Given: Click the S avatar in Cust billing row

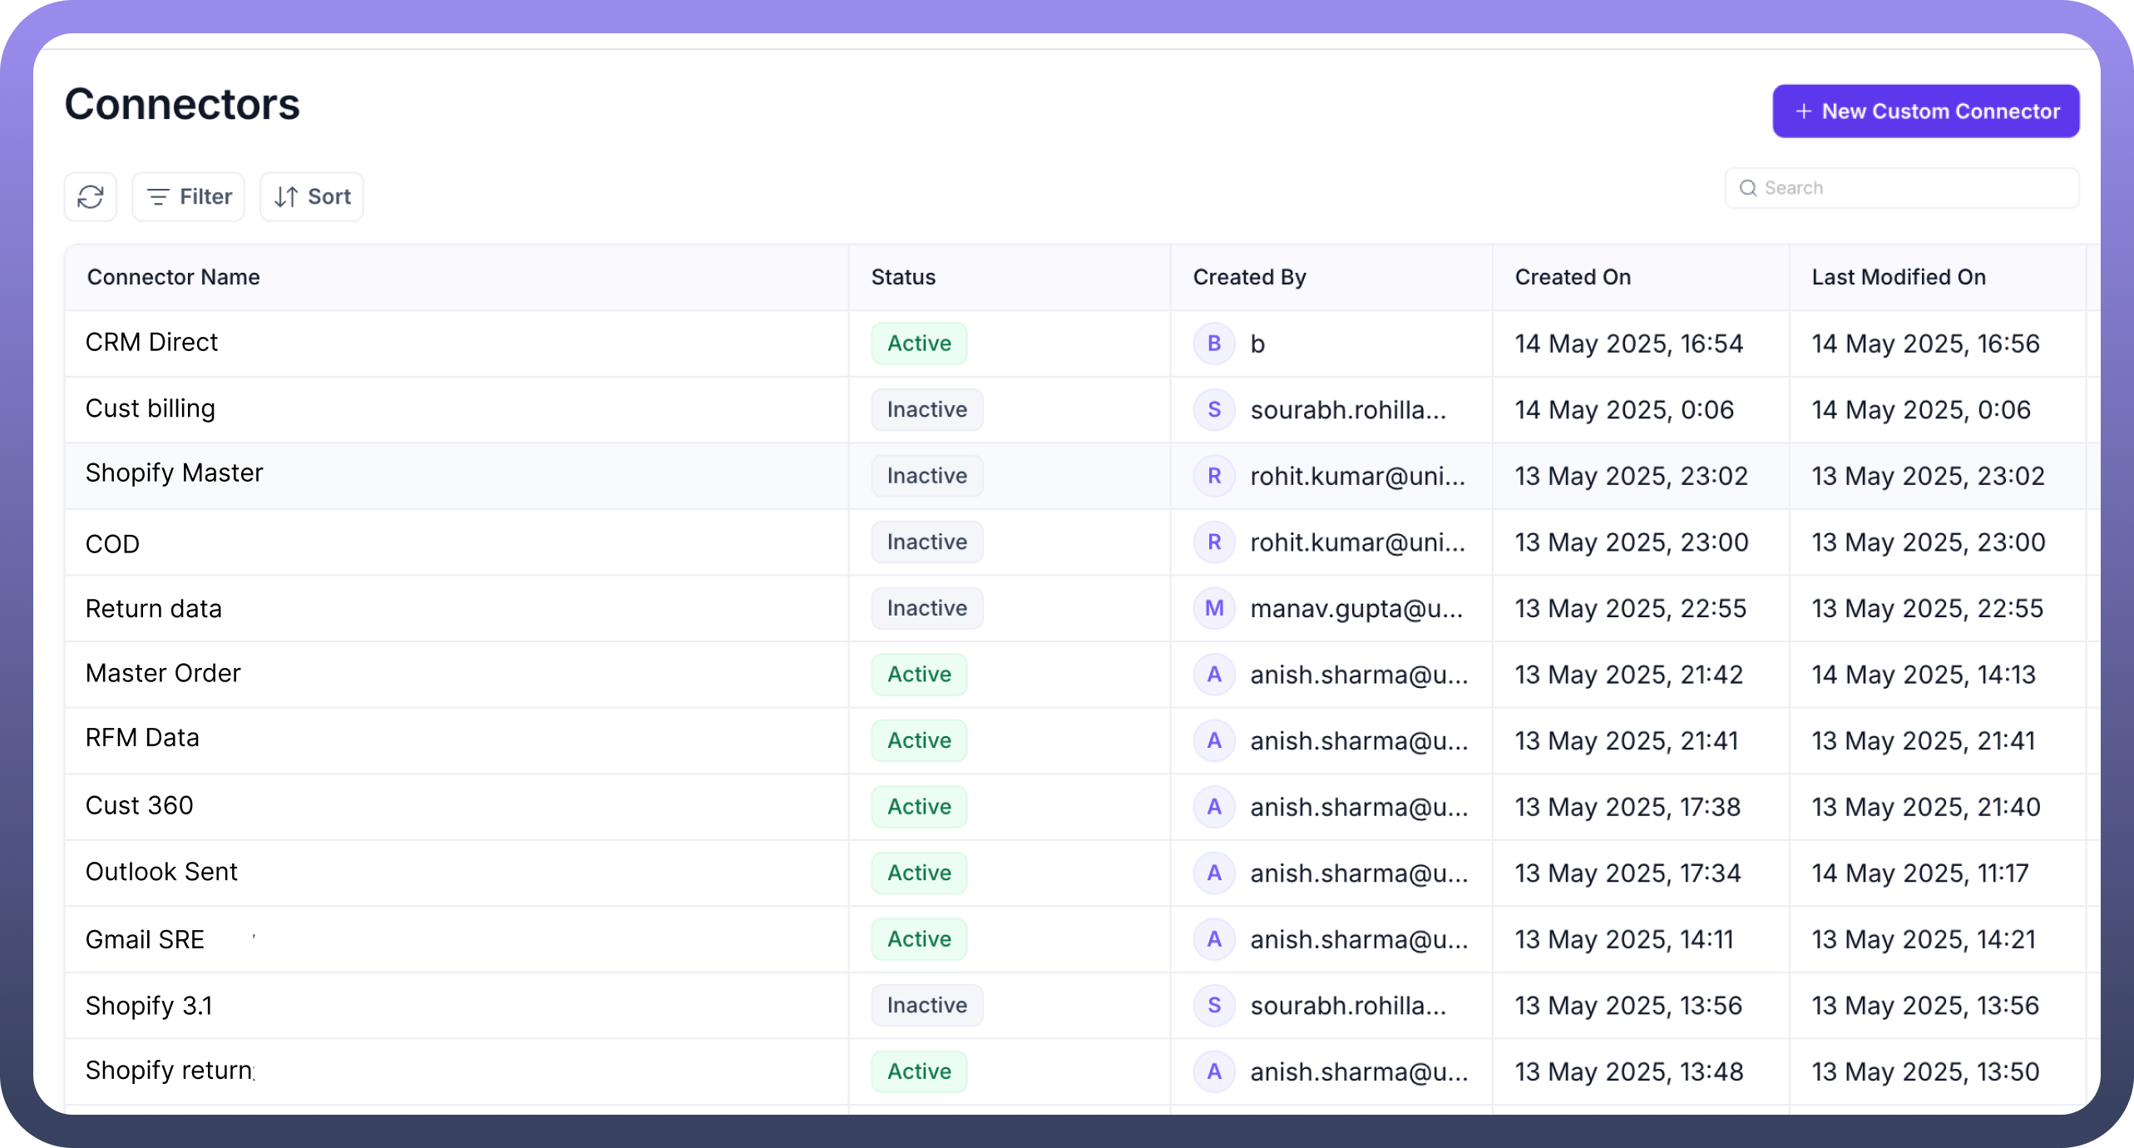Looking at the screenshot, I should click(1214, 409).
